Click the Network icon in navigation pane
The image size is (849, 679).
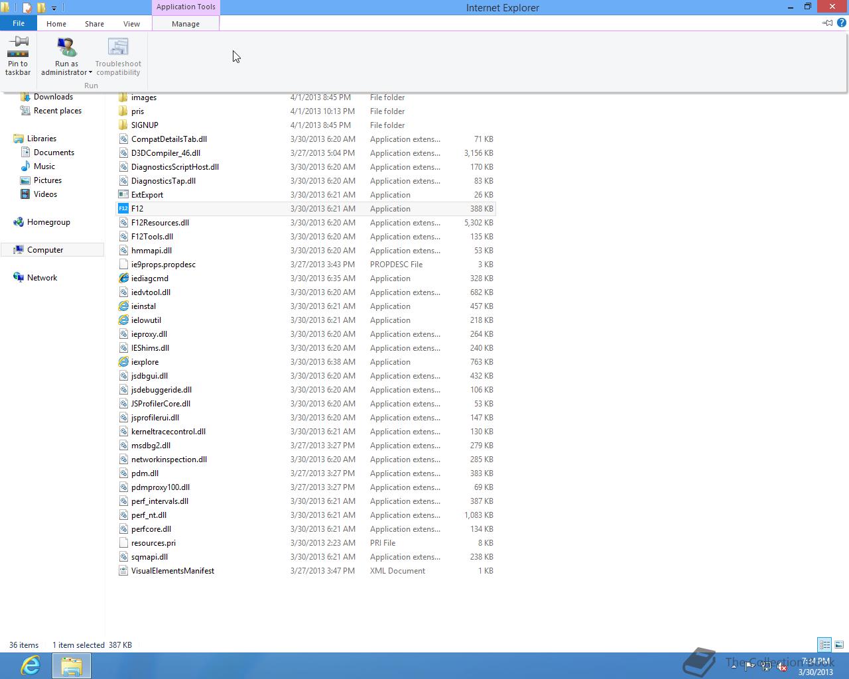click(19, 278)
